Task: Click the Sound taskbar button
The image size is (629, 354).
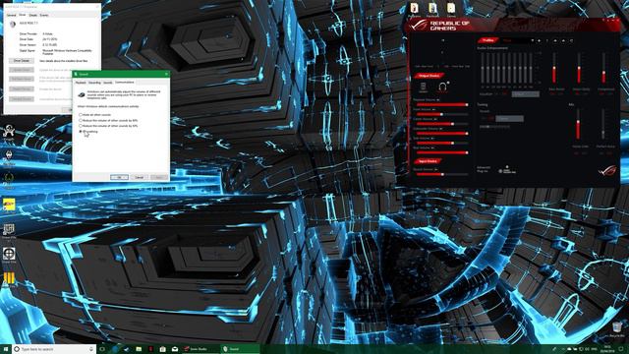Action: click(x=240, y=349)
